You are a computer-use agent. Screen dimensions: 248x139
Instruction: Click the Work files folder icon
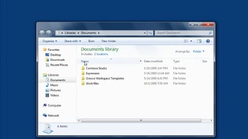tap(83, 83)
